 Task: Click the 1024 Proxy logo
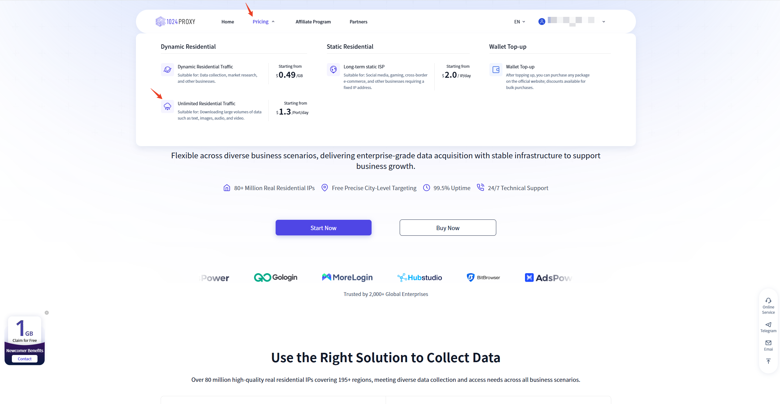[175, 22]
